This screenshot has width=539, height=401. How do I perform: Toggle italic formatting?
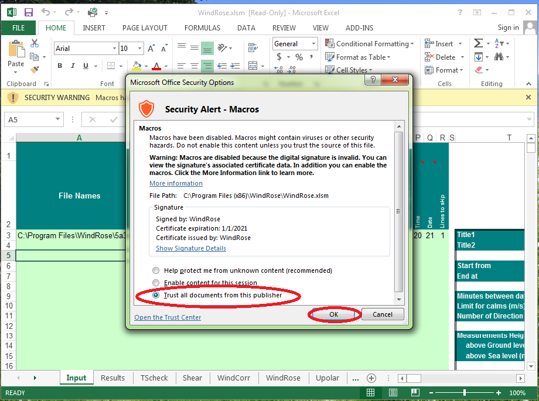point(73,66)
